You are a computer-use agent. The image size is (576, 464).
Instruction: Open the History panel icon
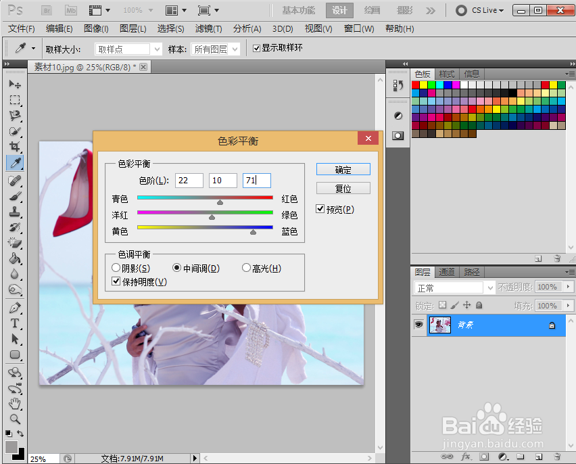[x=398, y=86]
